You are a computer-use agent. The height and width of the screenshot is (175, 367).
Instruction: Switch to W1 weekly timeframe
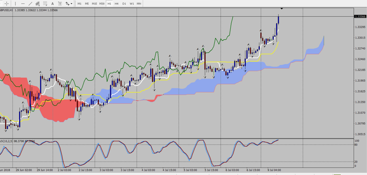coord(131,4)
